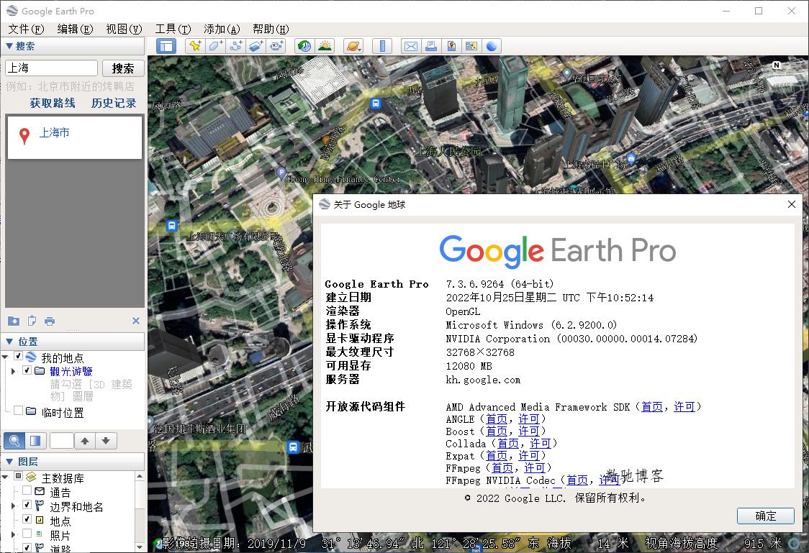
Task: Open the 编辑(E) menu
Action: tap(75, 29)
